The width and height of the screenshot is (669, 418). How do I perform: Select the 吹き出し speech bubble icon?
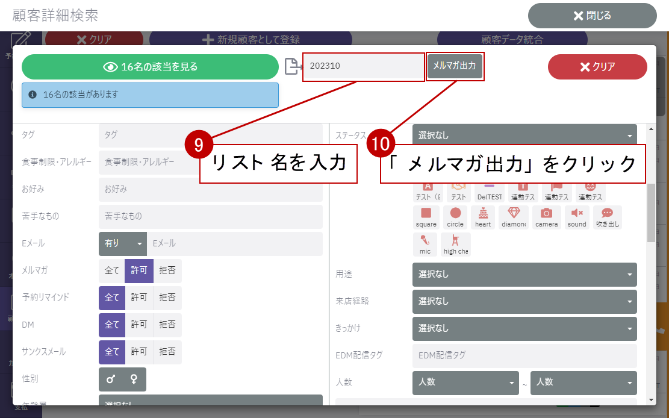[x=607, y=216]
